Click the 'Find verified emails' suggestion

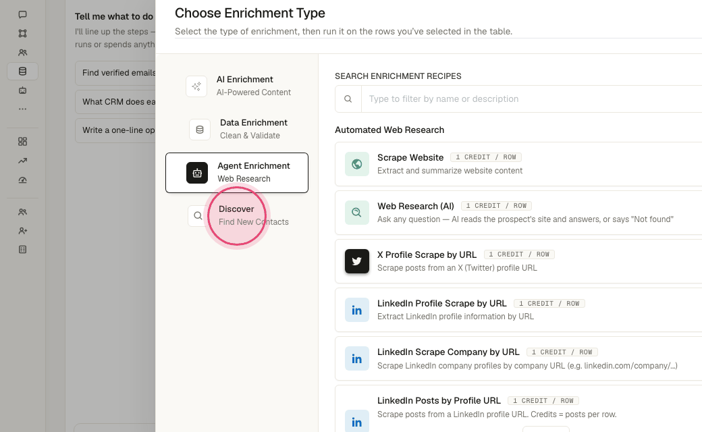[115, 73]
